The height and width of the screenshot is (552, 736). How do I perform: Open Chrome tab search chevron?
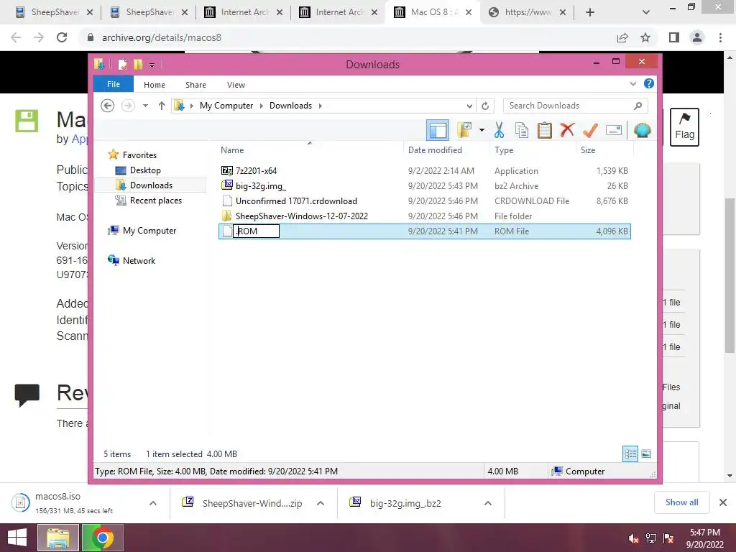[646, 13]
